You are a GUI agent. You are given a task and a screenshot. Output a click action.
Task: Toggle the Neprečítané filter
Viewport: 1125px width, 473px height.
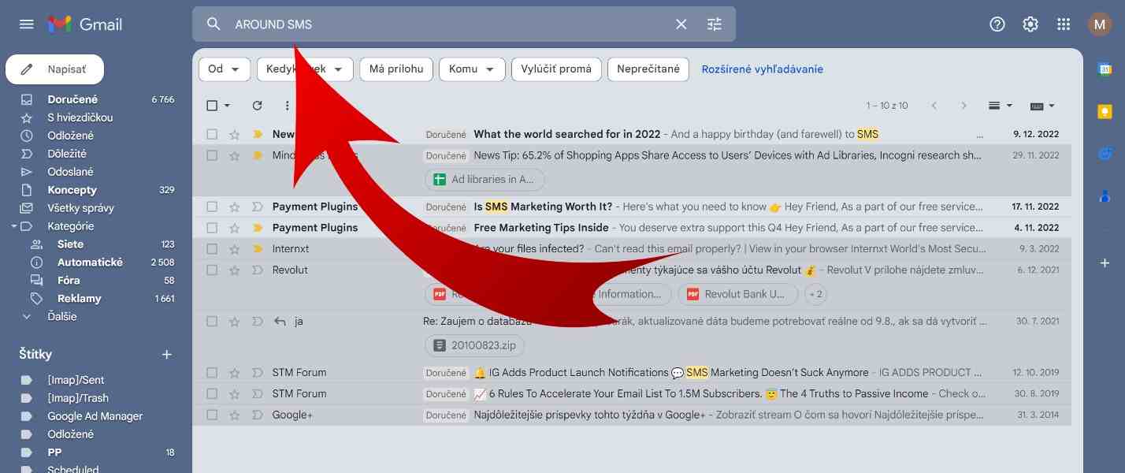[x=648, y=69]
